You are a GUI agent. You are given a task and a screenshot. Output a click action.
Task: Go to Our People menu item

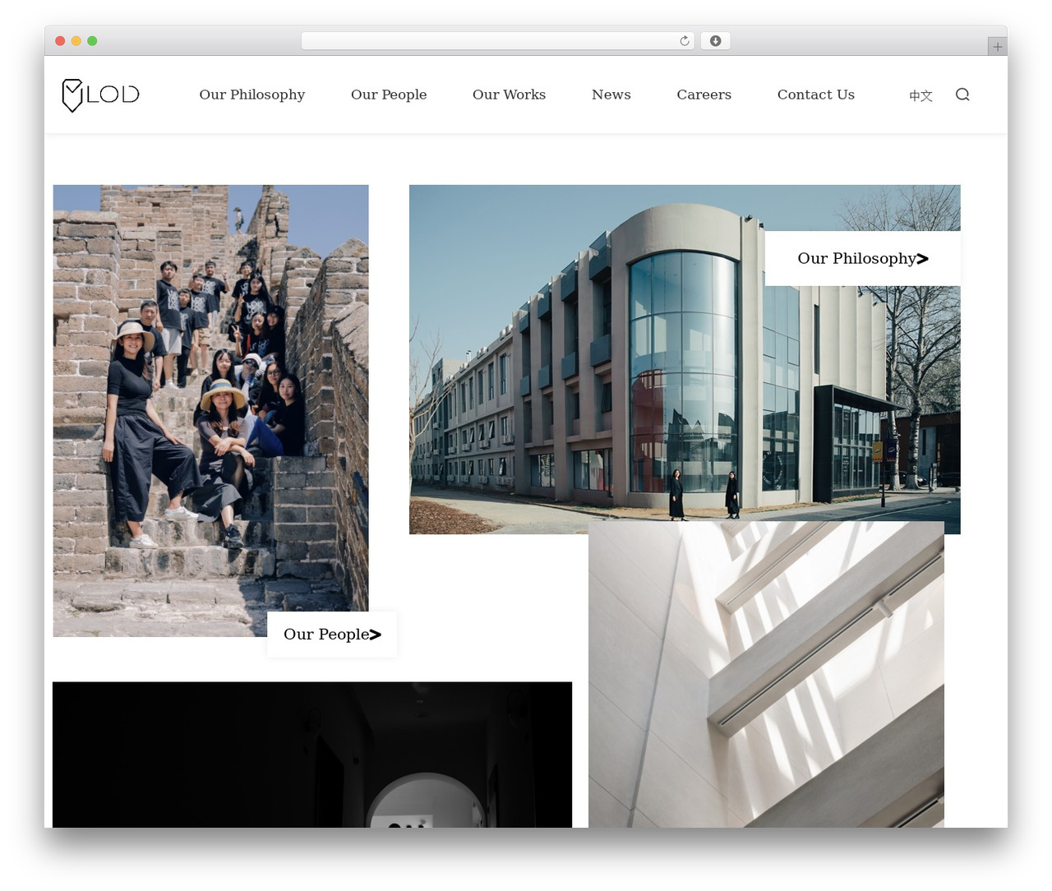point(389,95)
